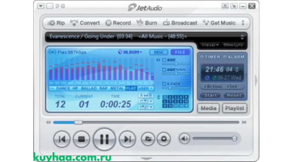This screenshot has width=288, height=162.
Task: Pause the current song
Action: [105, 139]
